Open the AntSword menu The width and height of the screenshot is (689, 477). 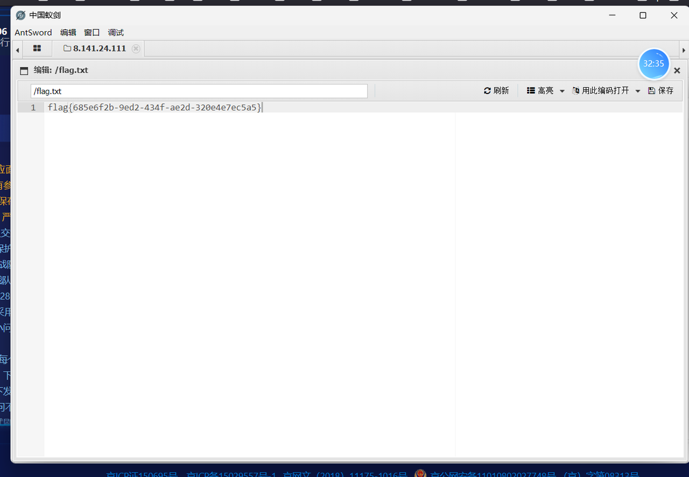(x=33, y=32)
